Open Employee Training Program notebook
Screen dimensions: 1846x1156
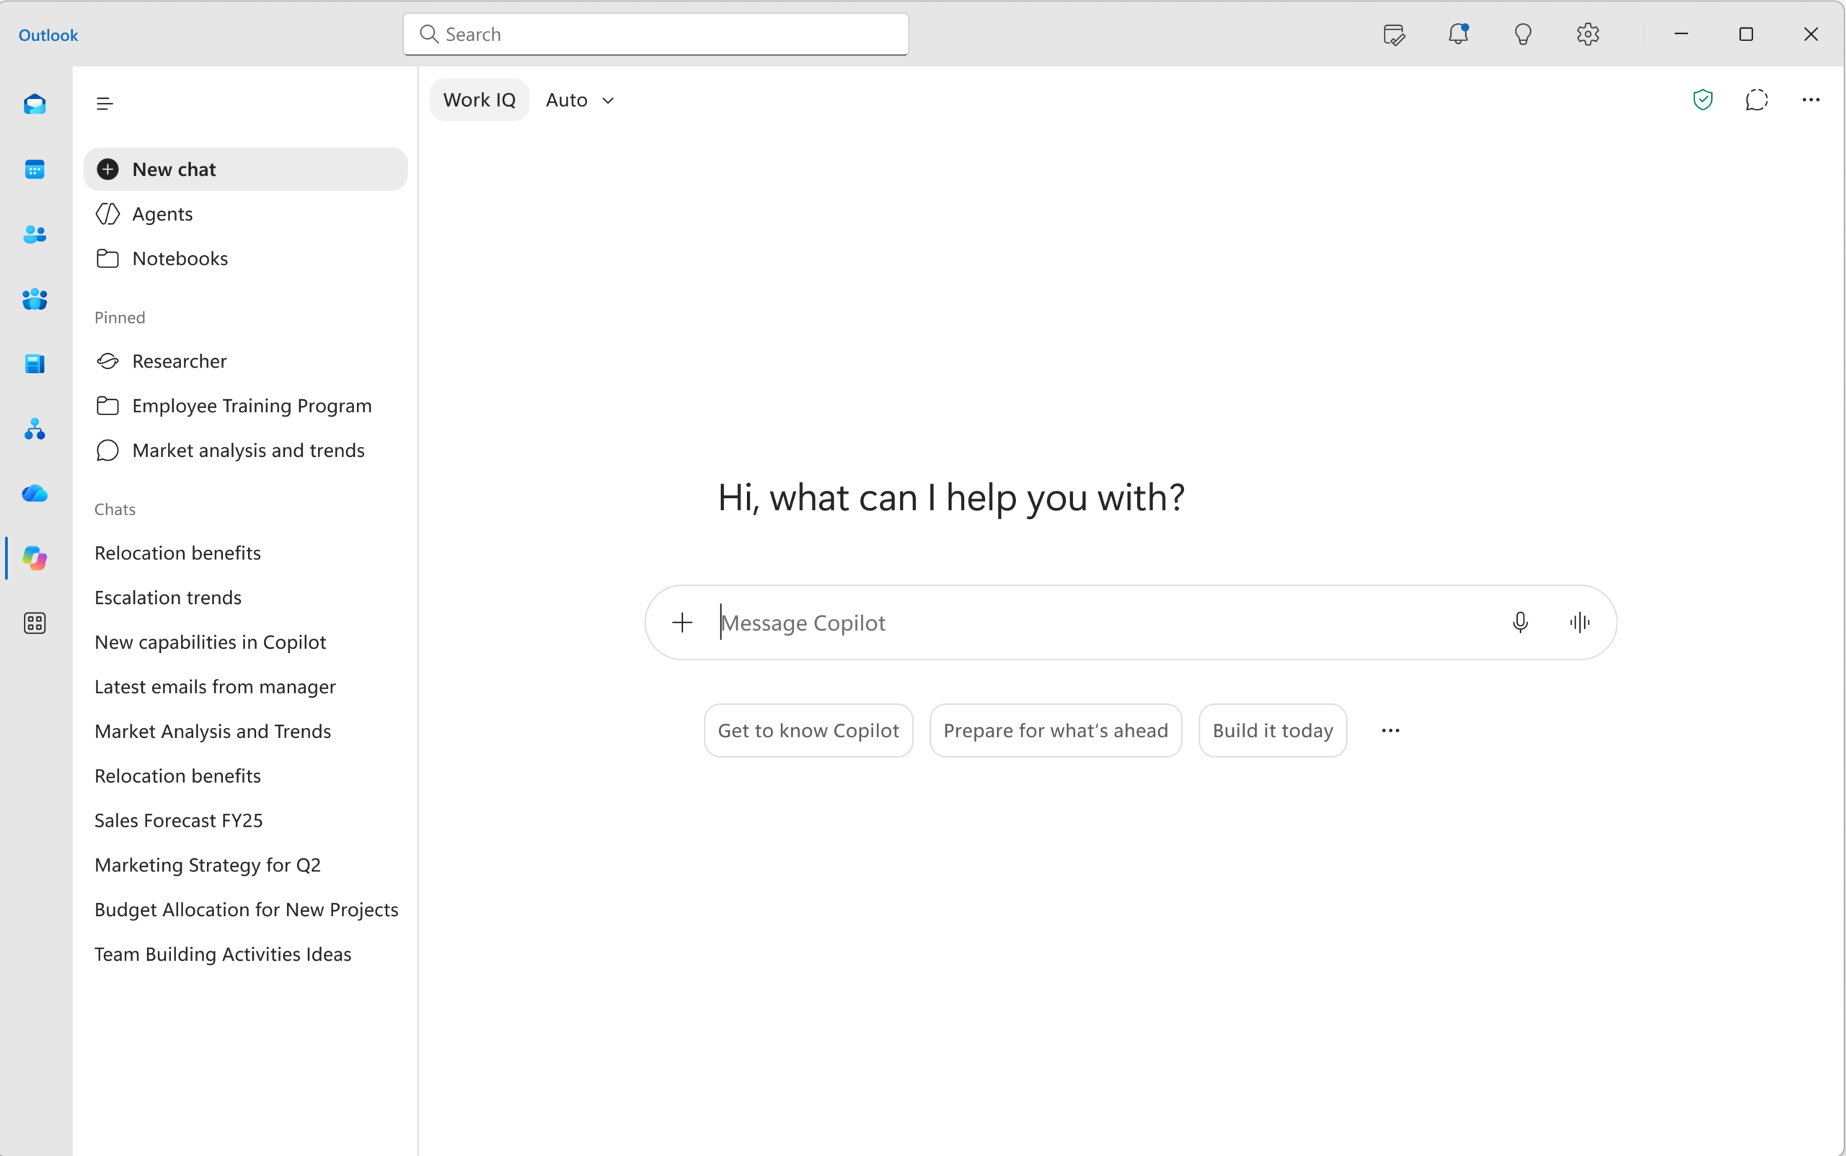(246, 406)
